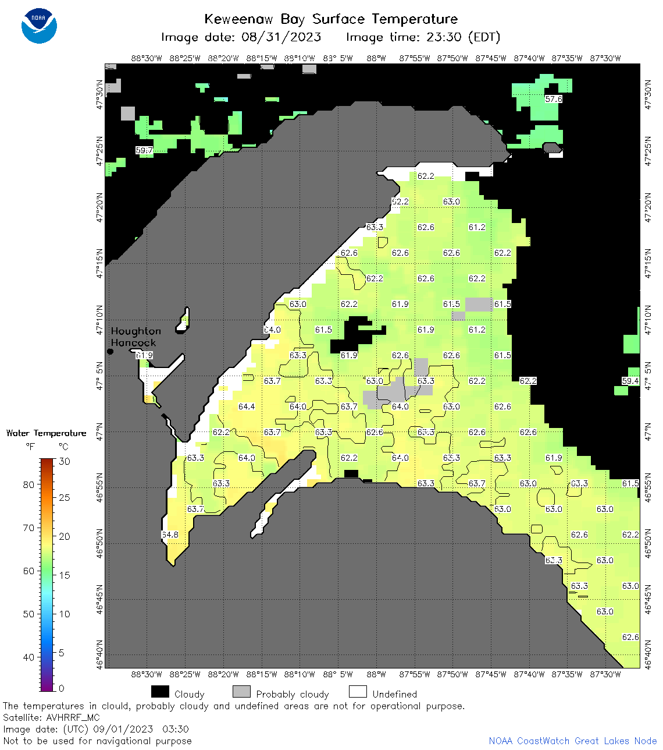
Task: Open the NOAA CoastWatch Great Lakes Node link
Action: point(573,741)
